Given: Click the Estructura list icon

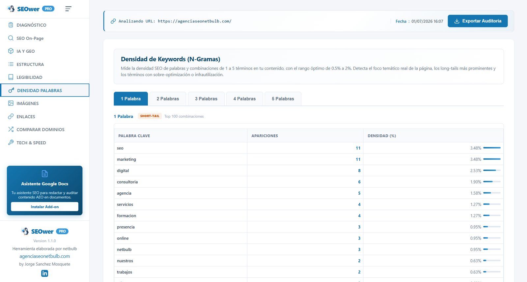Looking at the screenshot, I should 11,64.
